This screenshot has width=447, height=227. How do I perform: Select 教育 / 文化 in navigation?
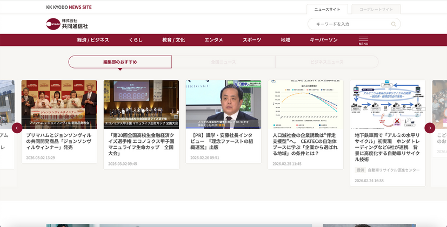174,40
